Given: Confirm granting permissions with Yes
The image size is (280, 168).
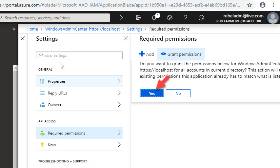Looking at the screenshot, I should point(152,93).
